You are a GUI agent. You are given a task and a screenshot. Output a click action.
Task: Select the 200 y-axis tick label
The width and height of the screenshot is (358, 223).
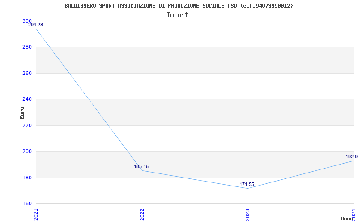tap(27, 151)
